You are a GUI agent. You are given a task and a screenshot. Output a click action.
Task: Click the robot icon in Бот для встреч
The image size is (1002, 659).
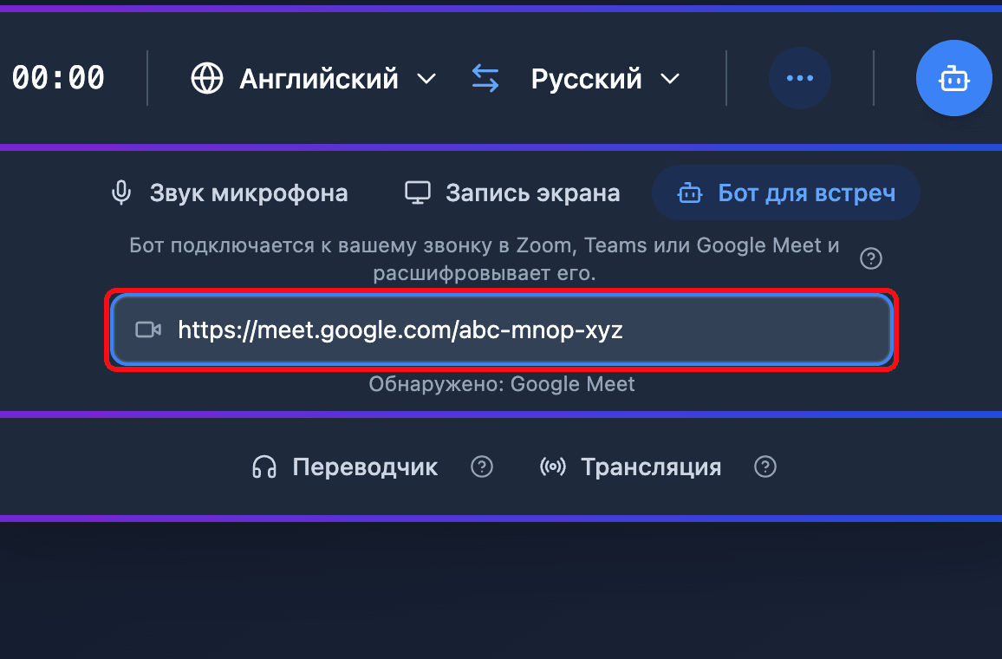click(x=689, y=193)
